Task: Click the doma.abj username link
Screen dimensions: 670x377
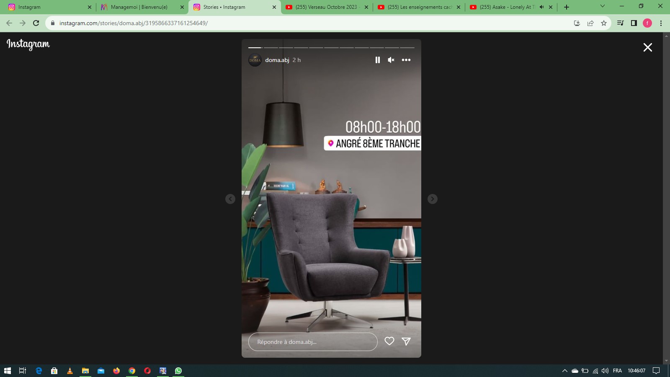Action: coord(277,60)
